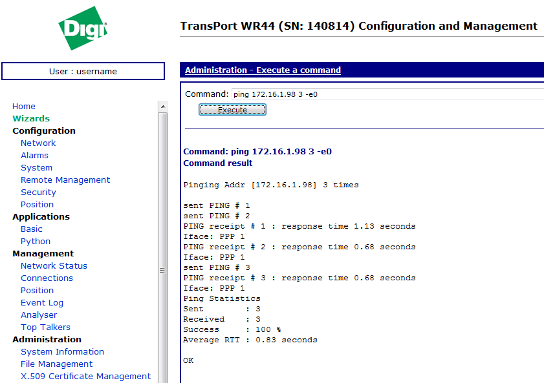The image size is (544, 383).
Task: Open the Wizards section
Action: [31, 119]
